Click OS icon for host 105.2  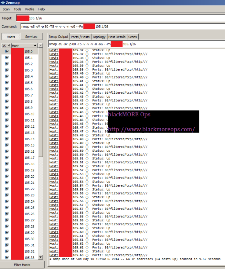7,64
